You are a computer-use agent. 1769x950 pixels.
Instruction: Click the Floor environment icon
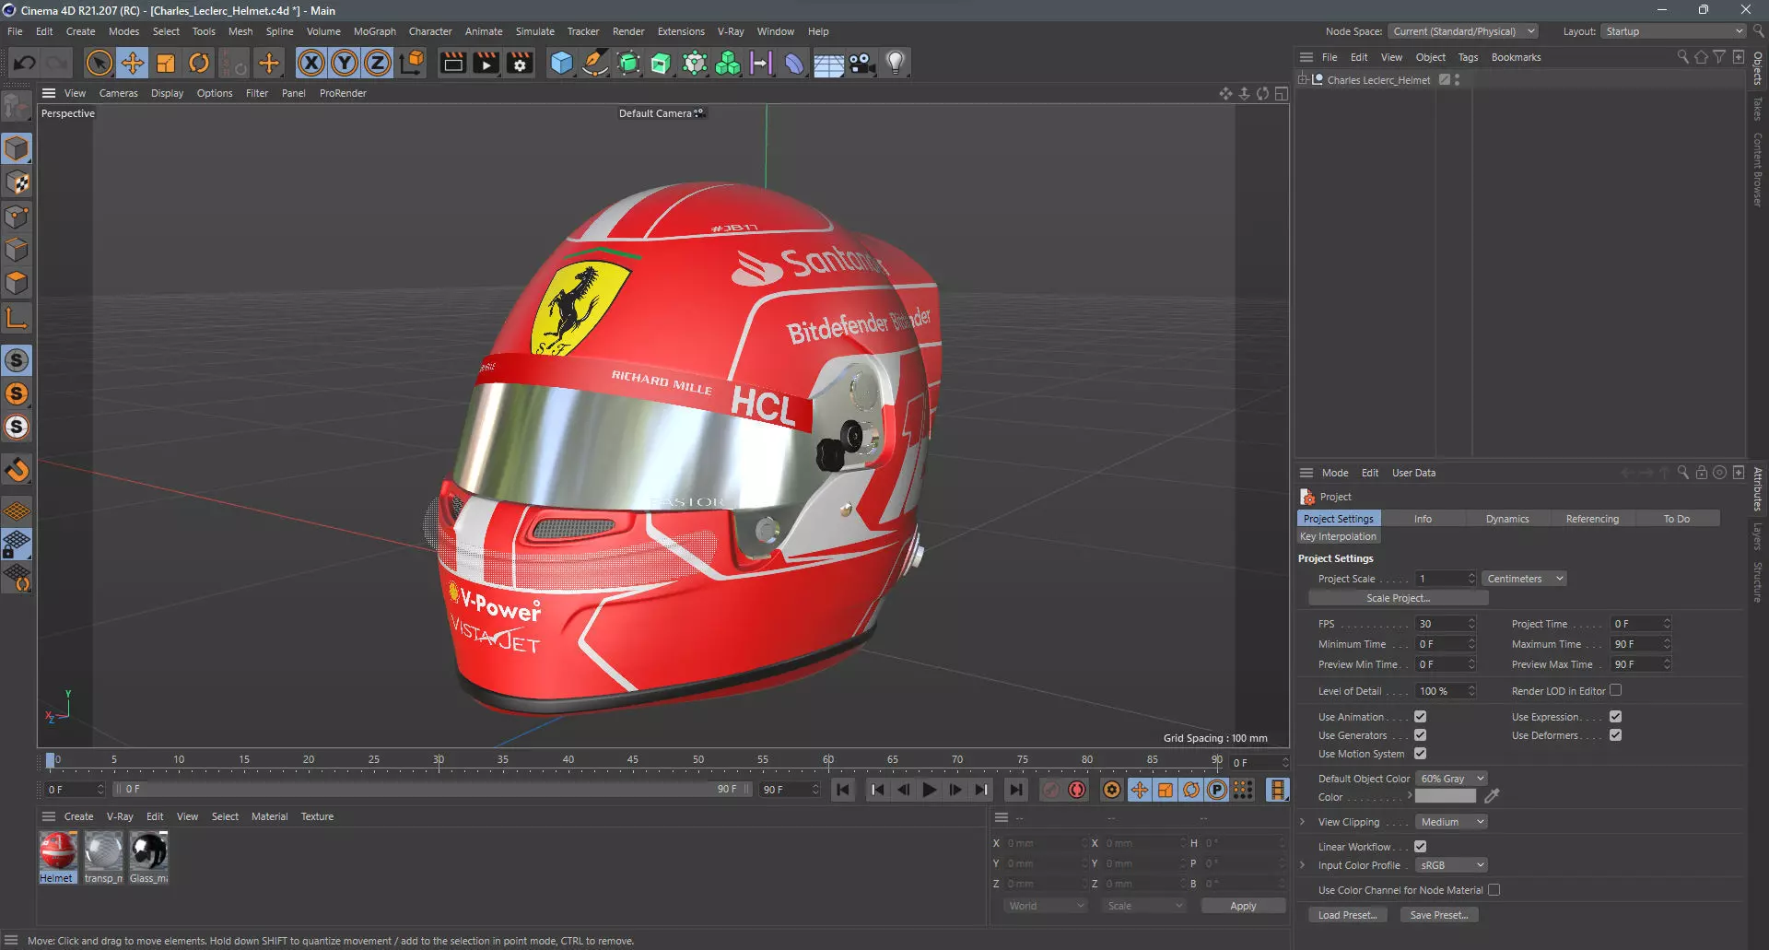828,63
